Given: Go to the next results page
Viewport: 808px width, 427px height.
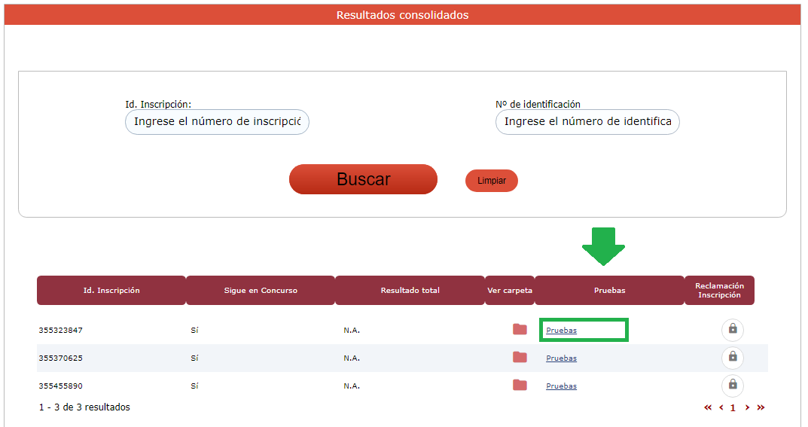Looking at the screenshot, I should pyautogui.click(x=747, y=407).
